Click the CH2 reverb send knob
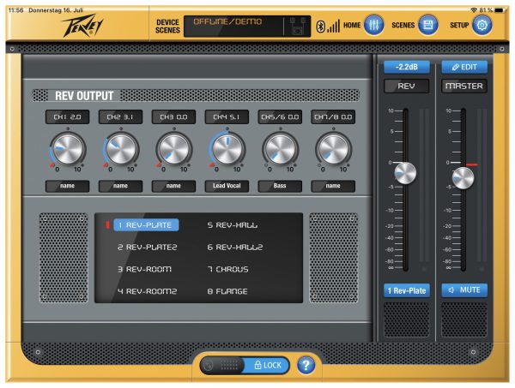 (x=121, y=149)
